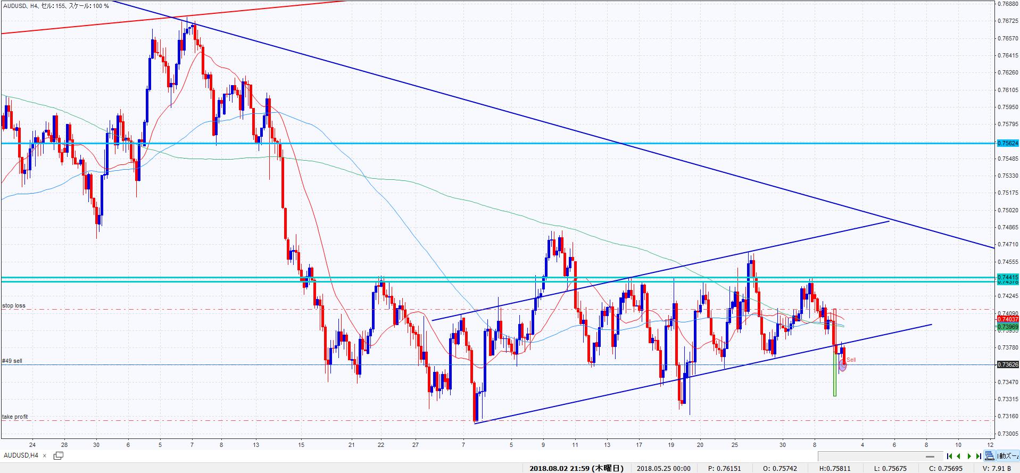Select the AUDUSD,H4 chart tab
The width and height of the screenshot is (1020, 473).
coord(21,455)
